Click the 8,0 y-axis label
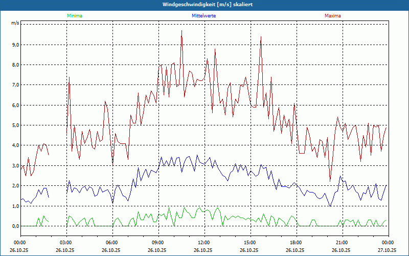 pyautogui.click(x=15, y=65)
